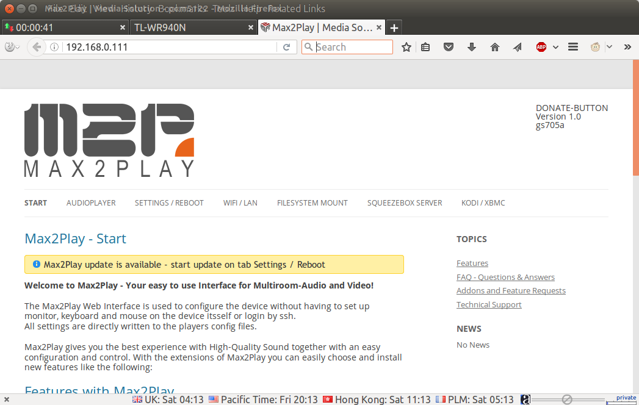Close the Max2Play tab

(378, 27)
